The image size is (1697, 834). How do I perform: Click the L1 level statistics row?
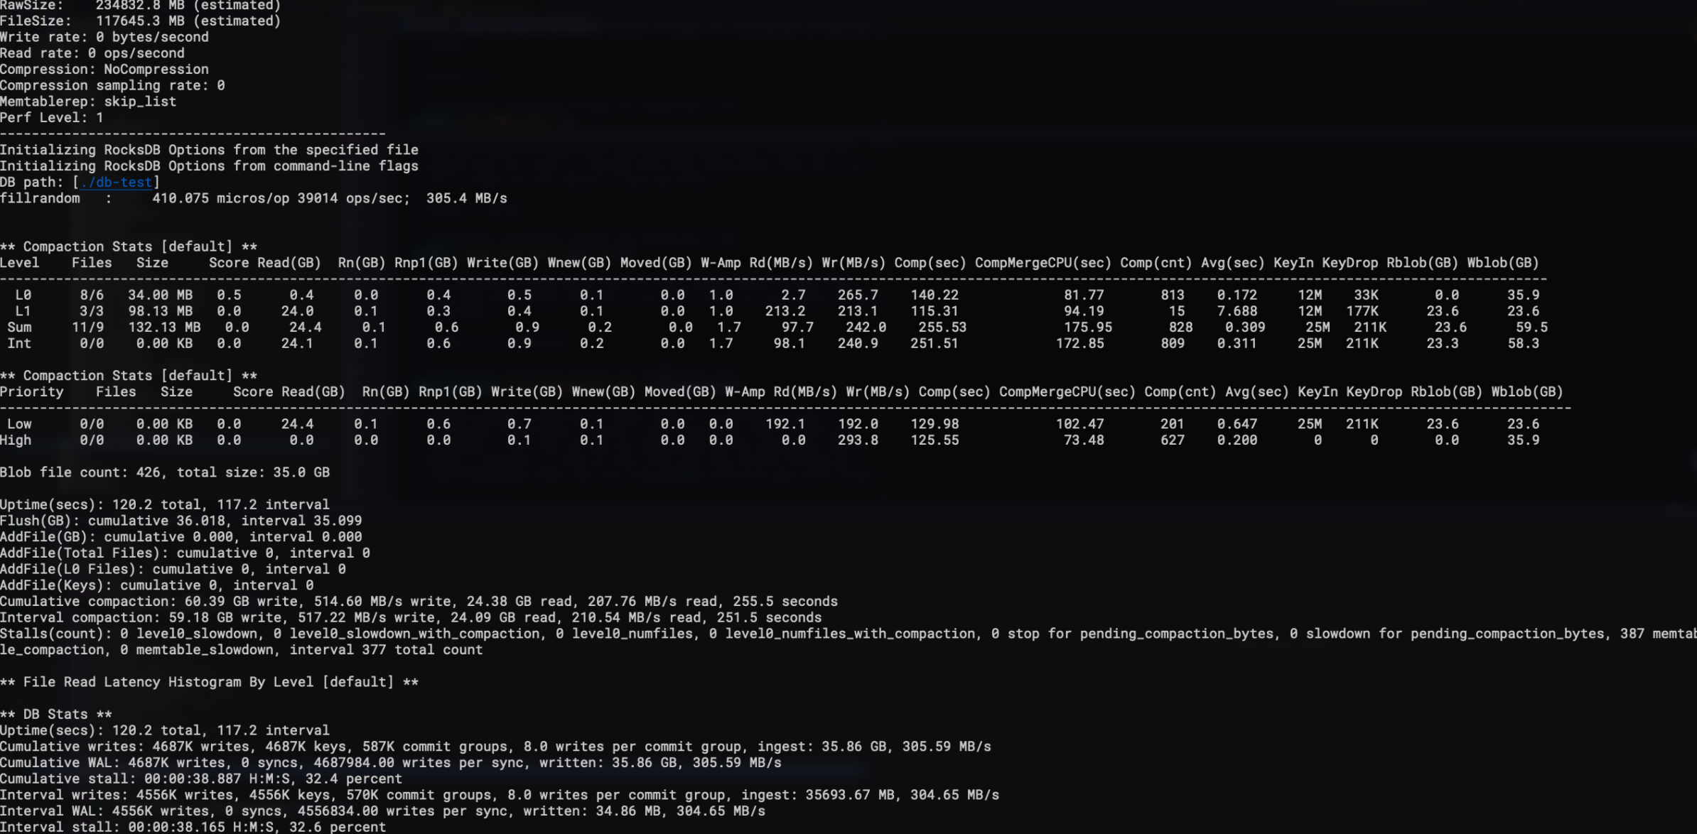(426, 310)
